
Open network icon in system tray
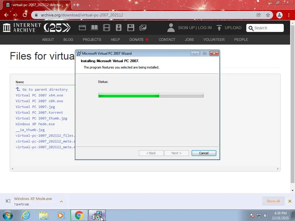tap(259, 216)
